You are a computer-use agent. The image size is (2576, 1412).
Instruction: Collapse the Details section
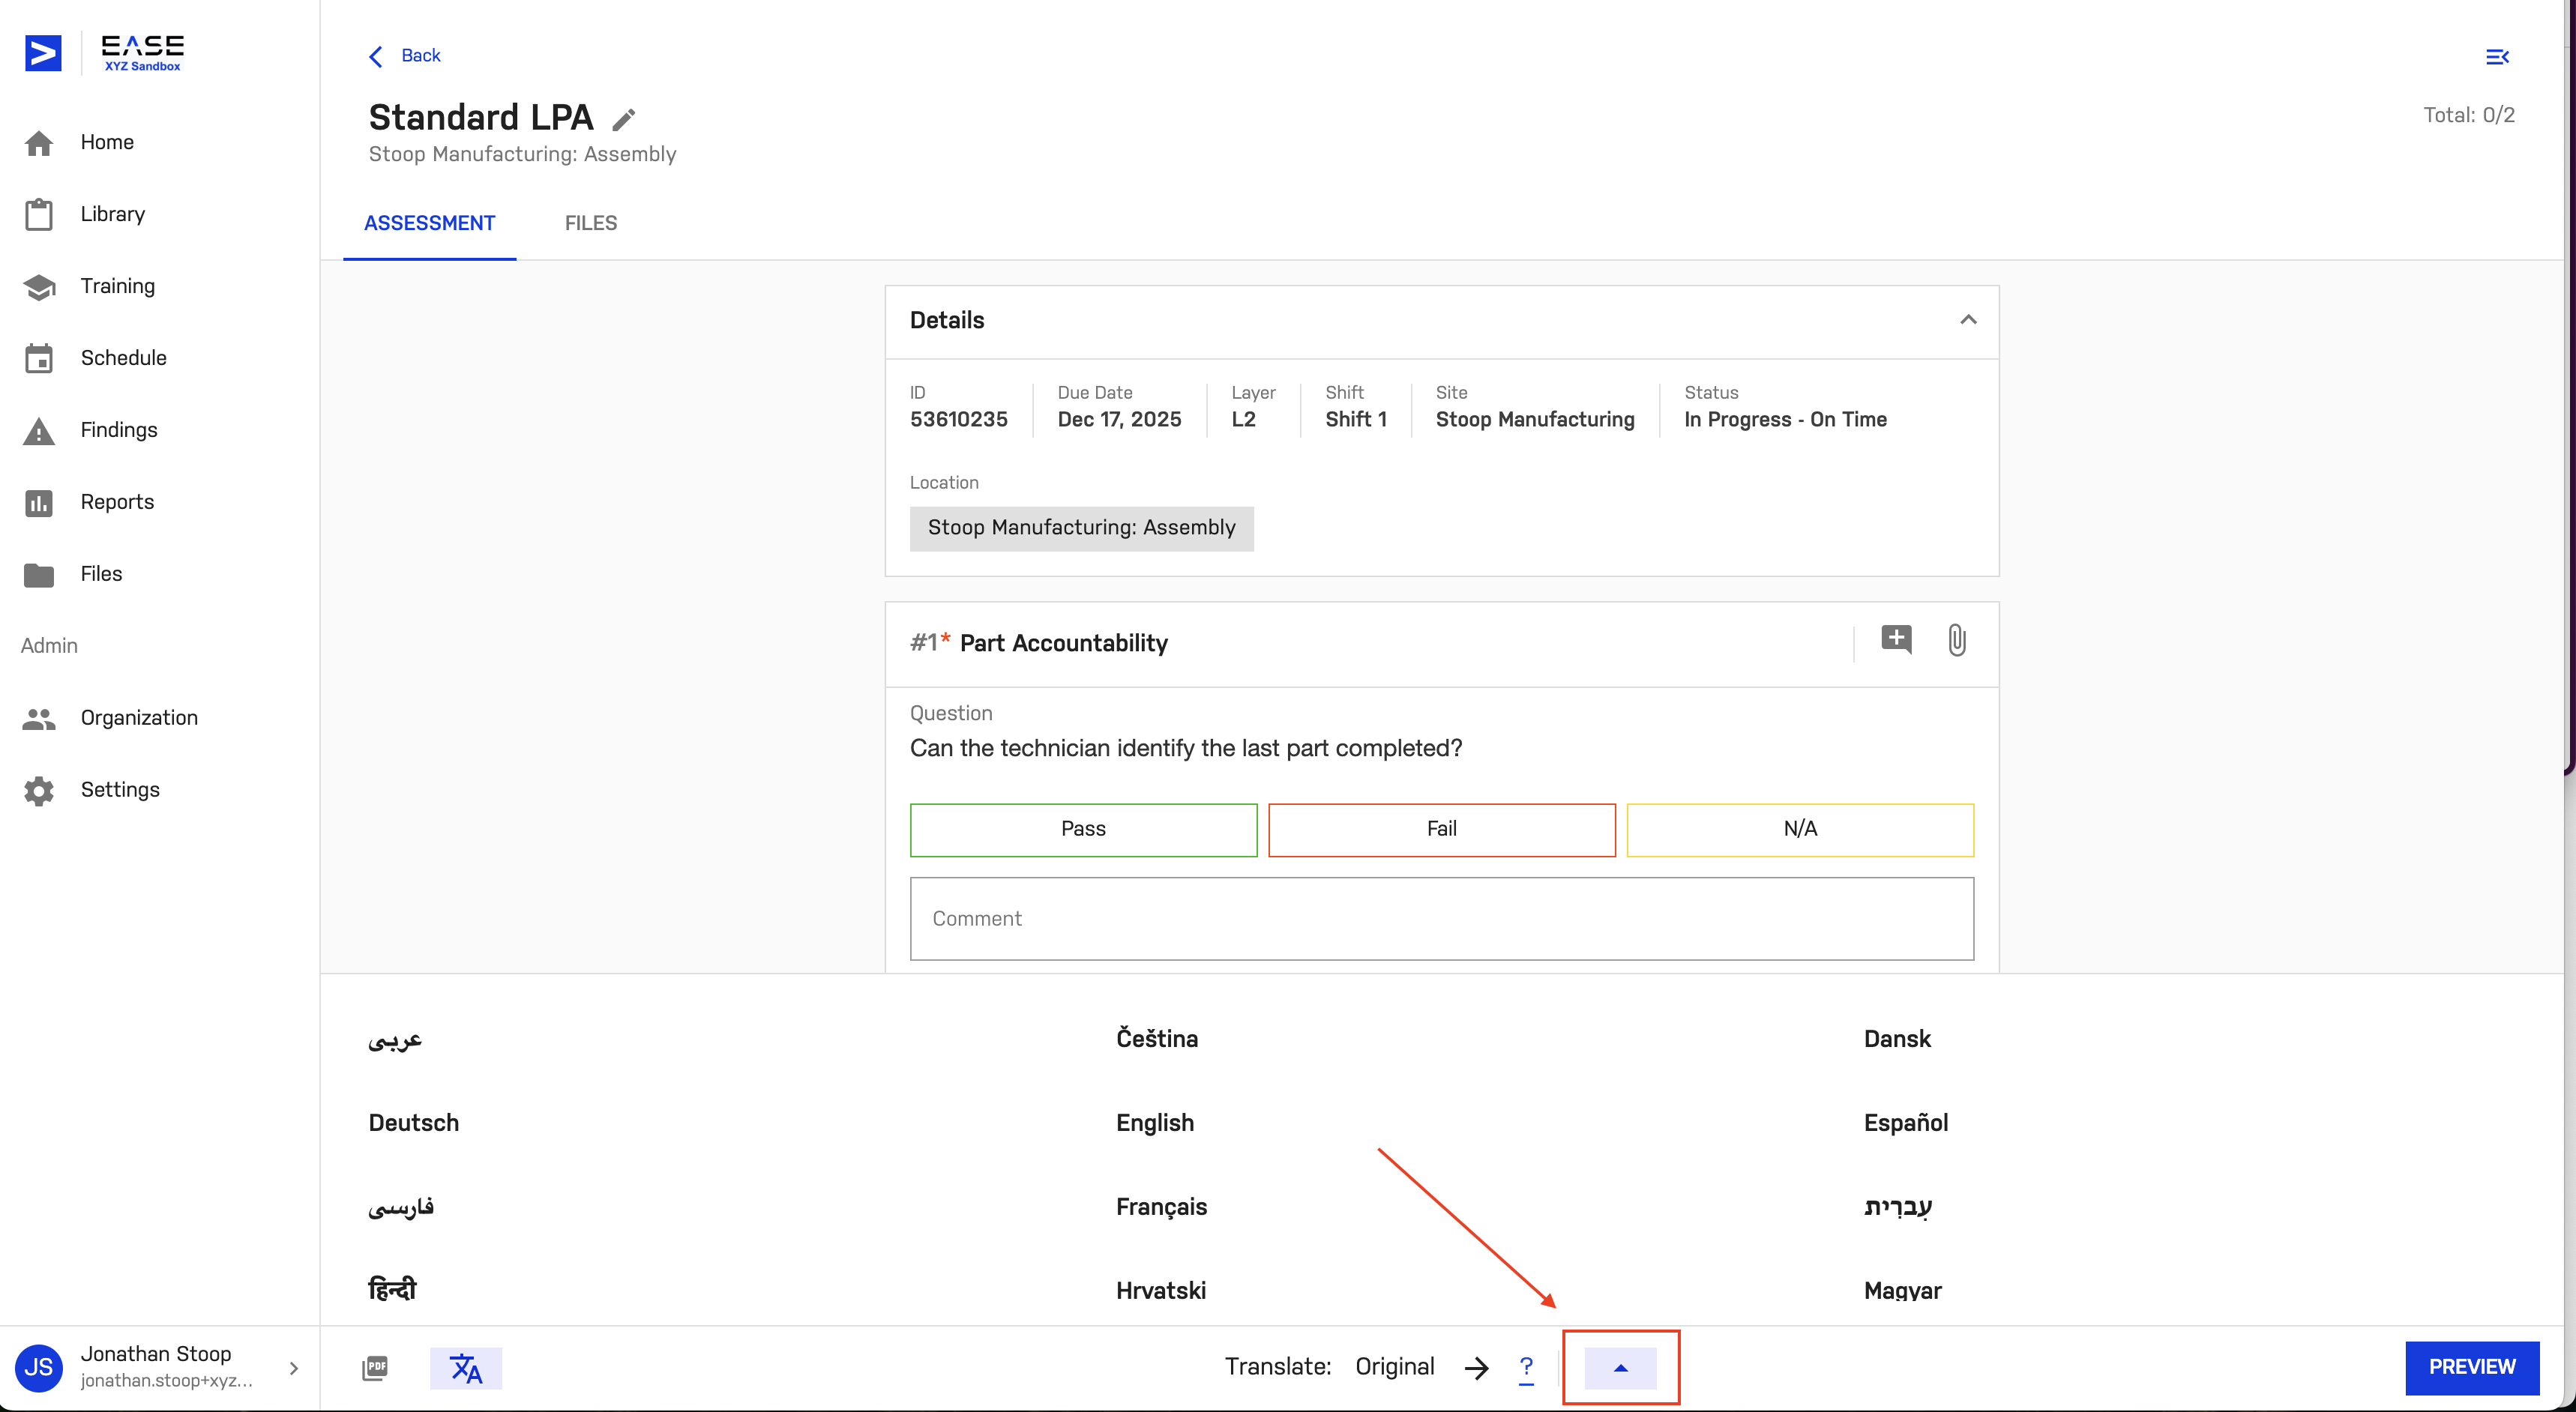(1969, 320)
